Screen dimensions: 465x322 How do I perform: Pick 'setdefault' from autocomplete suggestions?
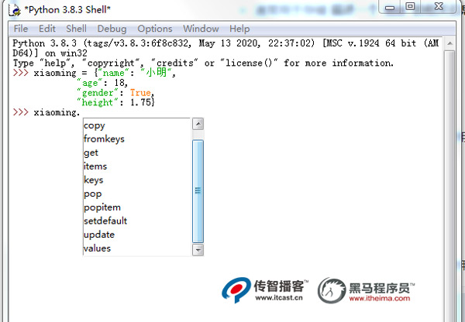105,221
